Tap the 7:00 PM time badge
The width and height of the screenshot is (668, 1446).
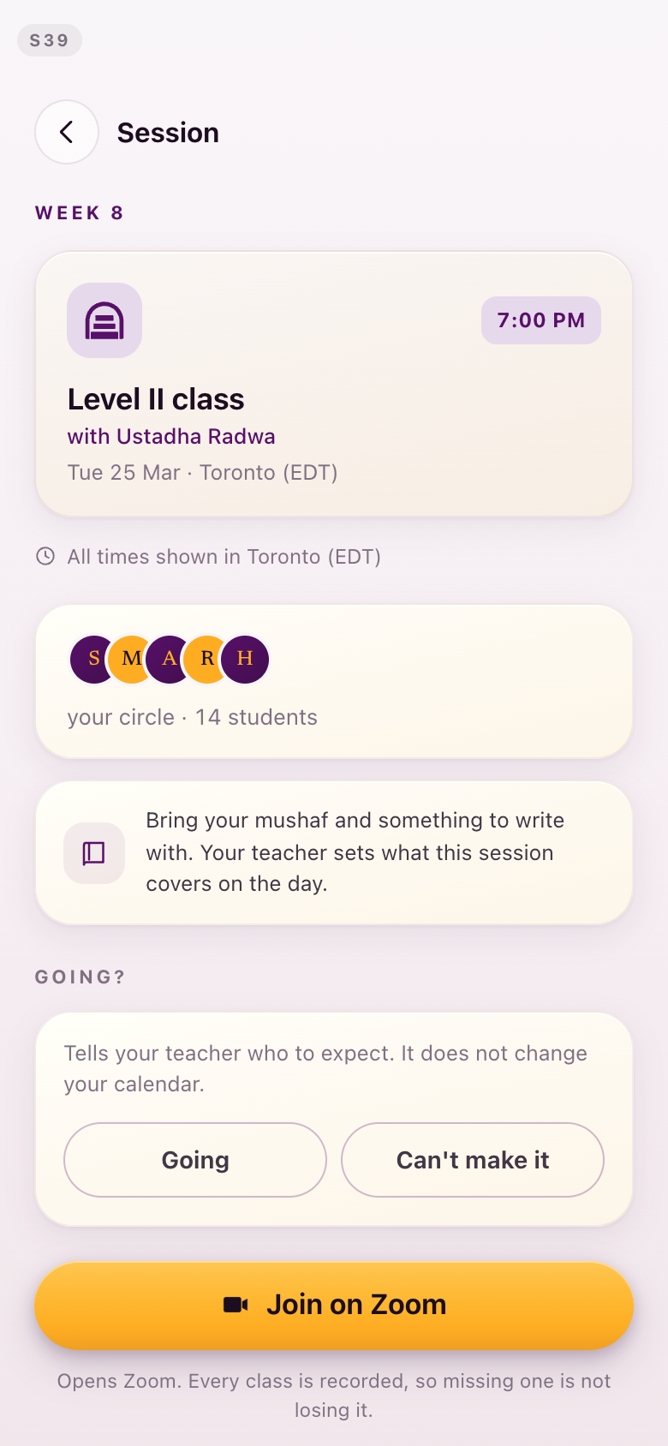(x=541, y=320)
